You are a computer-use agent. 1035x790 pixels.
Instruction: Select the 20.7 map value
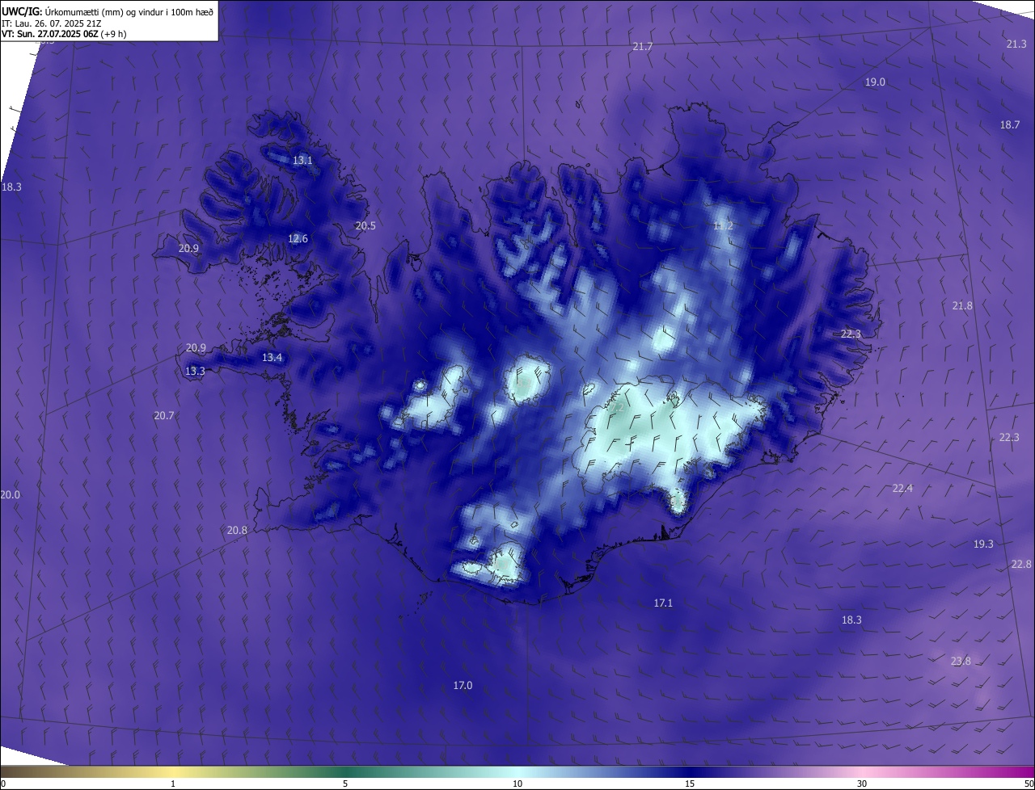click(164, 415)
